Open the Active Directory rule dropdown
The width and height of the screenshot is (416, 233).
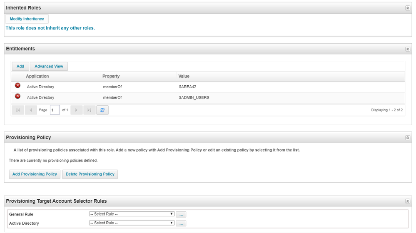click(x=132, y=223)
